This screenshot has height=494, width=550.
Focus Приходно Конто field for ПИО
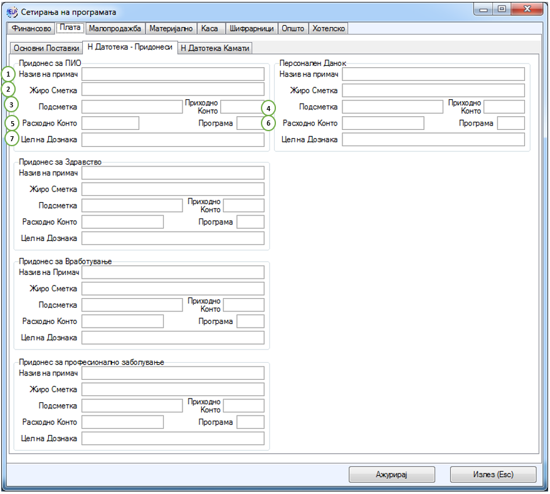point(242,107)
